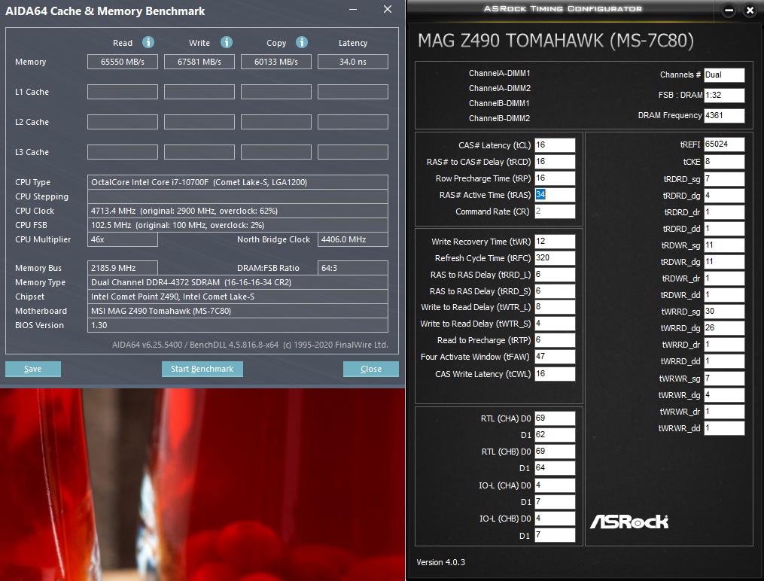This screenshot has width=764, height=581.
Task: Click the tWRWR_sg field
Action: pyautogui.click(x=724, y=379)
